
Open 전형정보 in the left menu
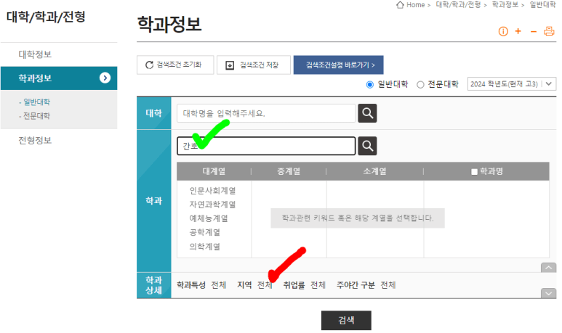(35, 140)
